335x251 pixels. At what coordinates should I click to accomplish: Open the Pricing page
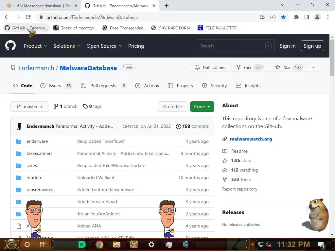coord(136,46)
